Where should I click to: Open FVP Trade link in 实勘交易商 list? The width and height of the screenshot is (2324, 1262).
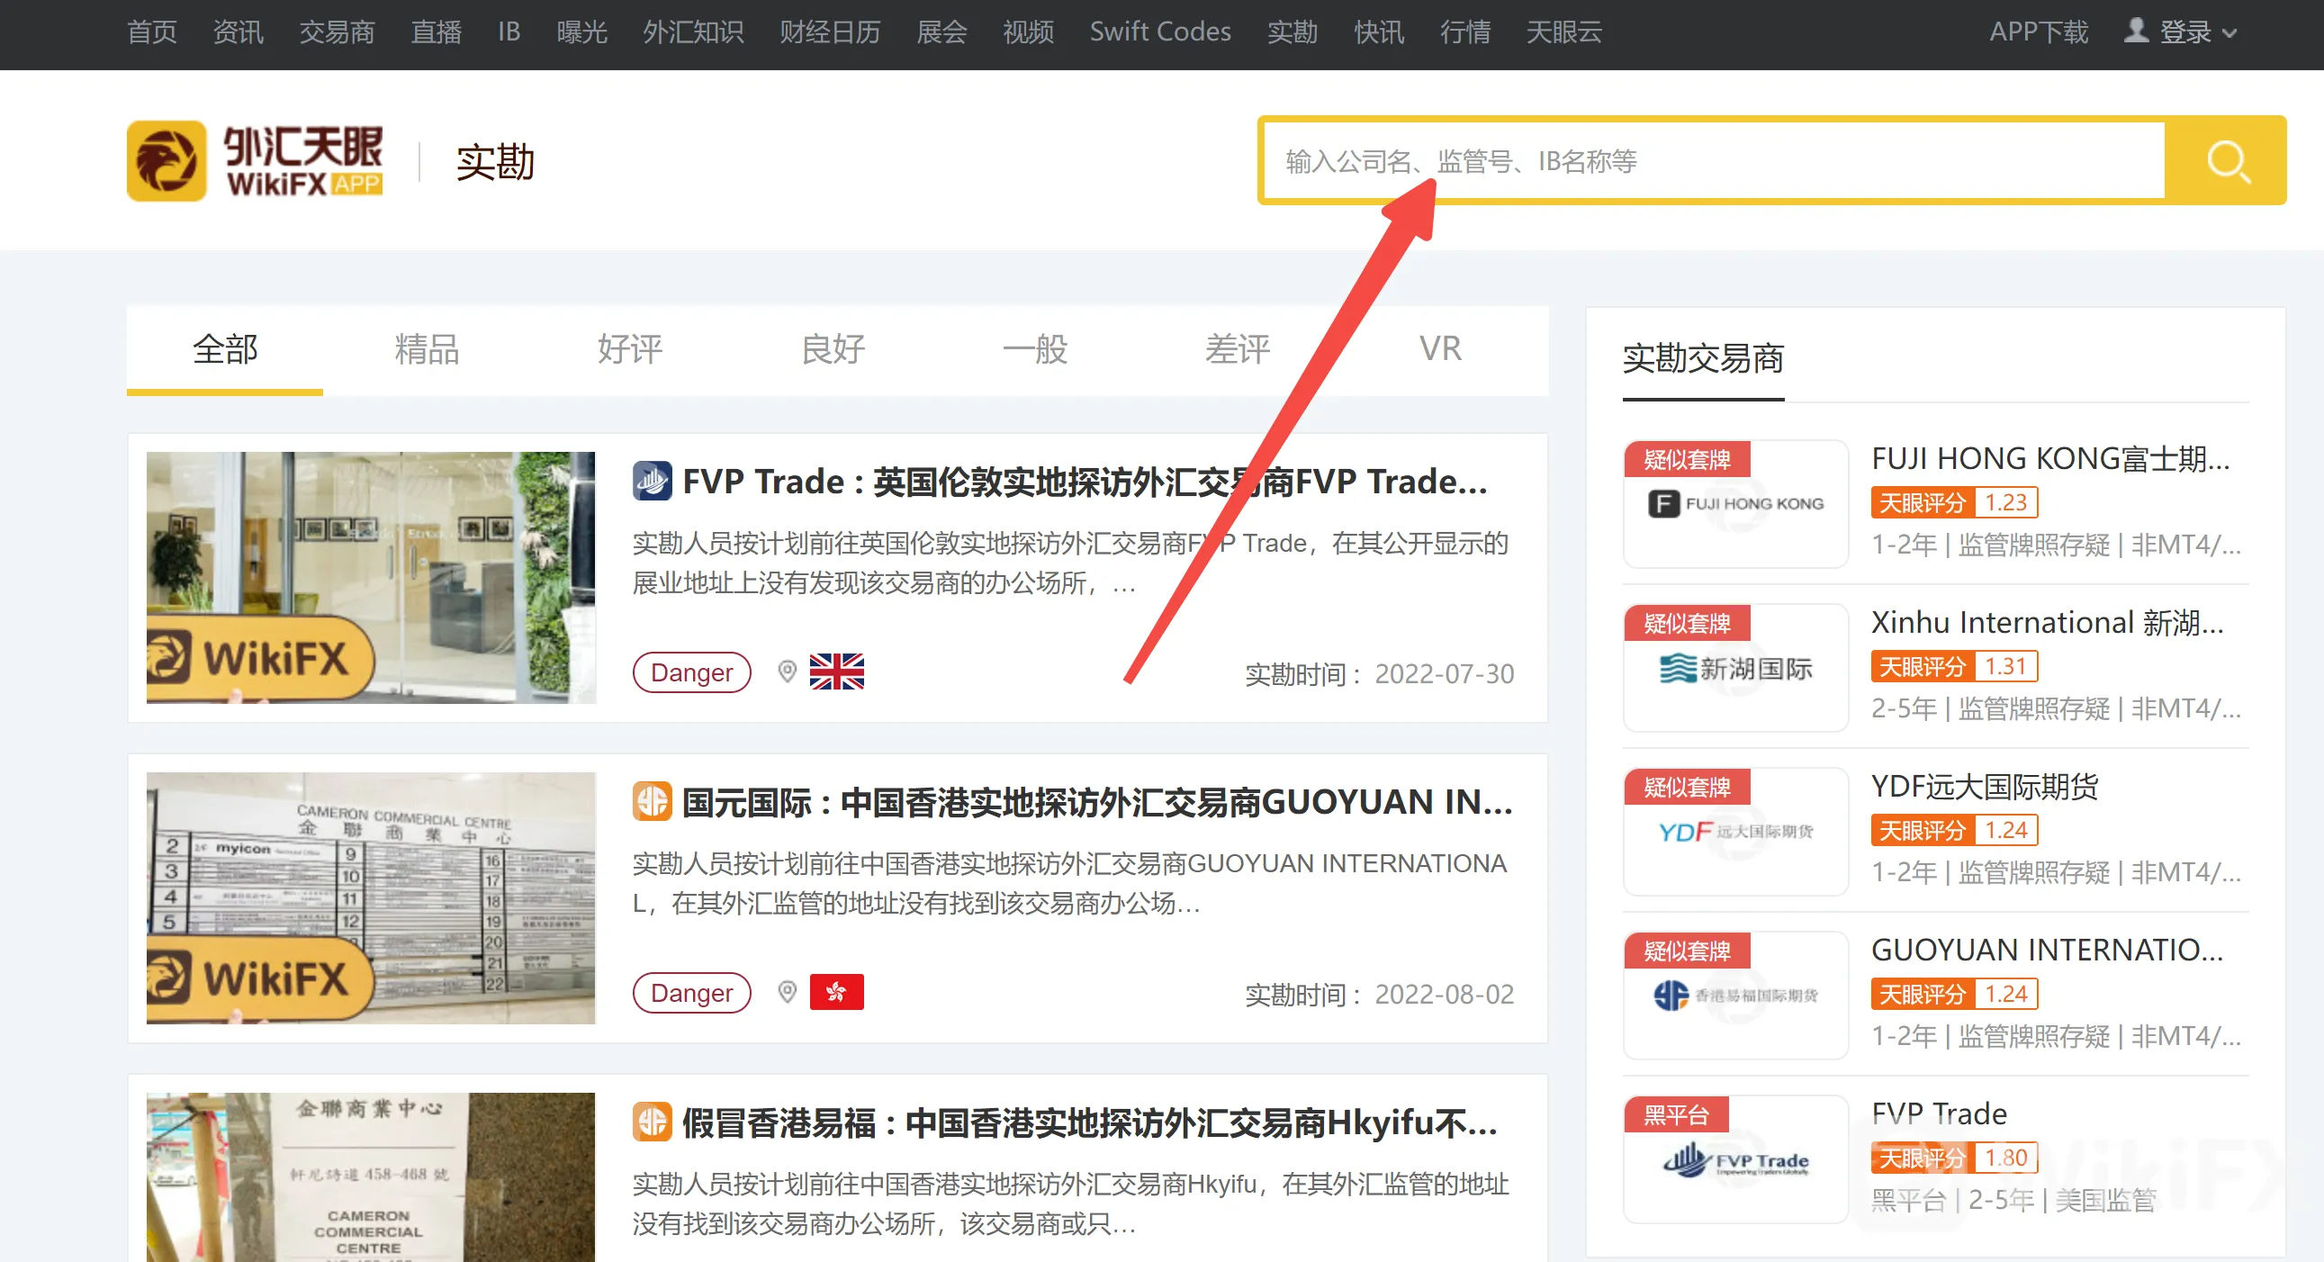pyautogui.click(x=1939, y=1113)
